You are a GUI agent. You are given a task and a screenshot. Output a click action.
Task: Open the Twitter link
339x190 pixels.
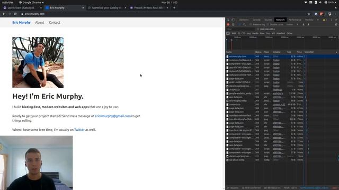(79, 130)
